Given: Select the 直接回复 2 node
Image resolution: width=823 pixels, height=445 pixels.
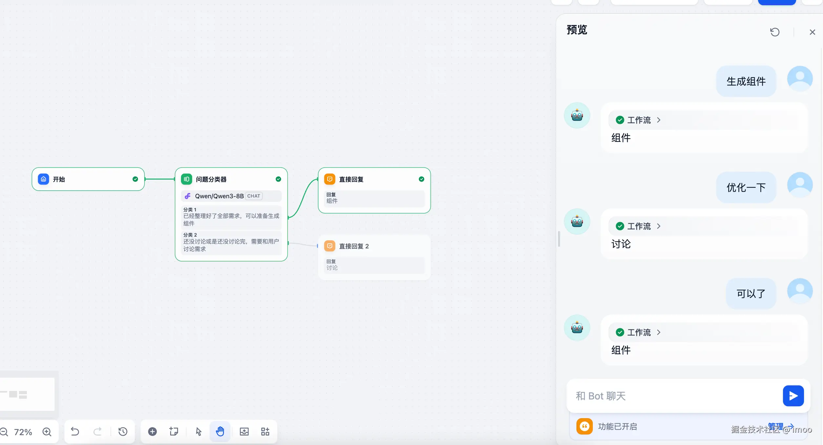Looking at the screenshot, I should [353, 246].
